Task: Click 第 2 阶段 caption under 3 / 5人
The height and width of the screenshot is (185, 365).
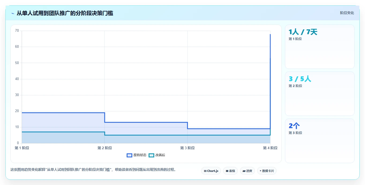Action: 295,86
